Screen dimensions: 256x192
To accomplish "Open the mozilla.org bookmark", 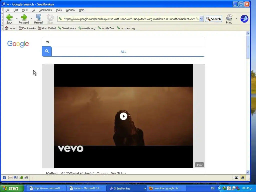I will click(87, 28).
